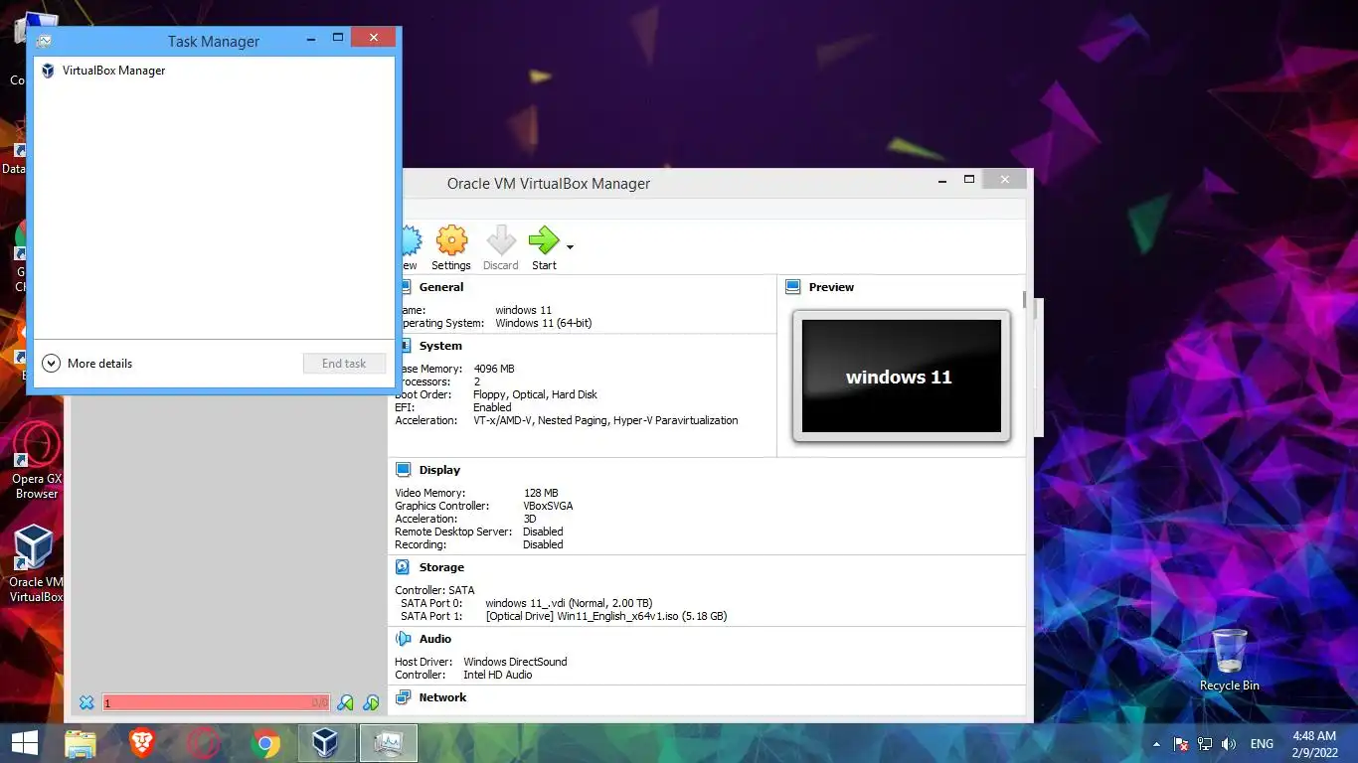Launch Google Chrome from taskbar
Screen dimensions: 1358x763
(265, 743)
